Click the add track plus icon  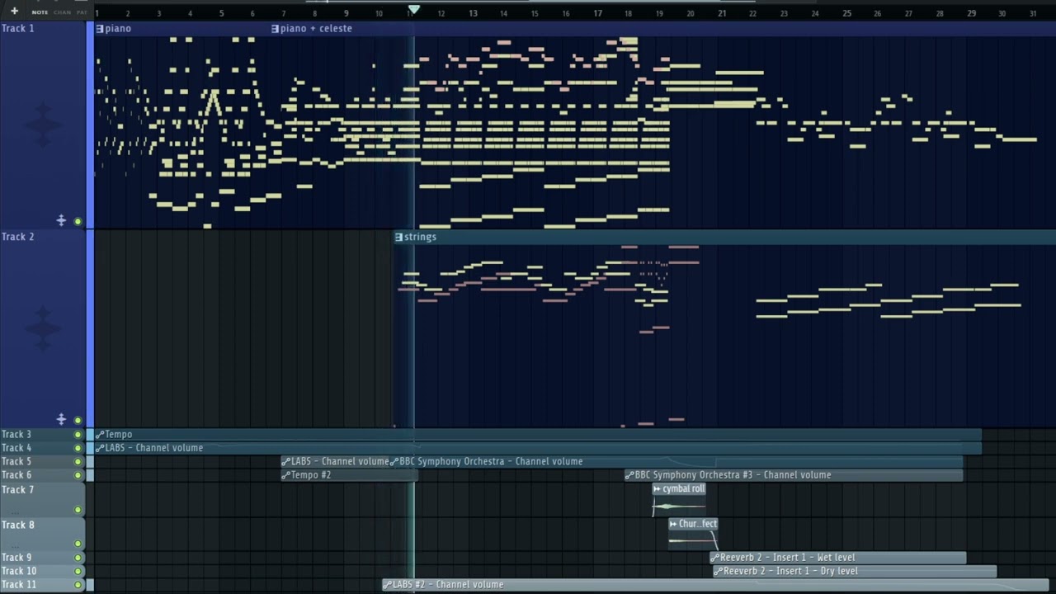pos(14,12)
